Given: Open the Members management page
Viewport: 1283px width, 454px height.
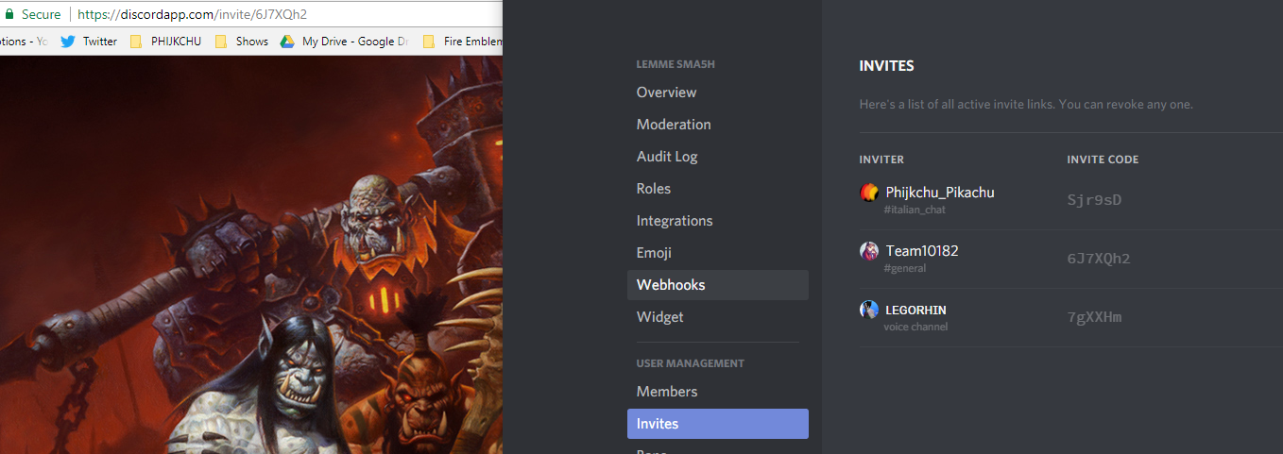Looking at the screenshot, I should pyautogui.click(x=718, y=392).
